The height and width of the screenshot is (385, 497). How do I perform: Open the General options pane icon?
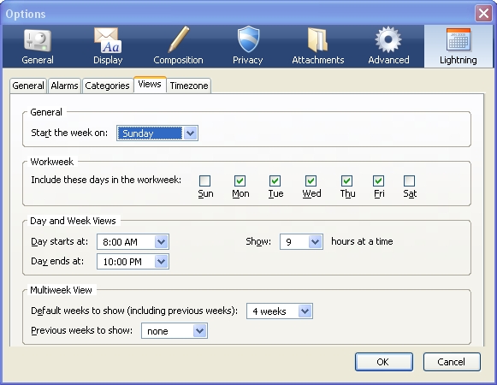38,40
